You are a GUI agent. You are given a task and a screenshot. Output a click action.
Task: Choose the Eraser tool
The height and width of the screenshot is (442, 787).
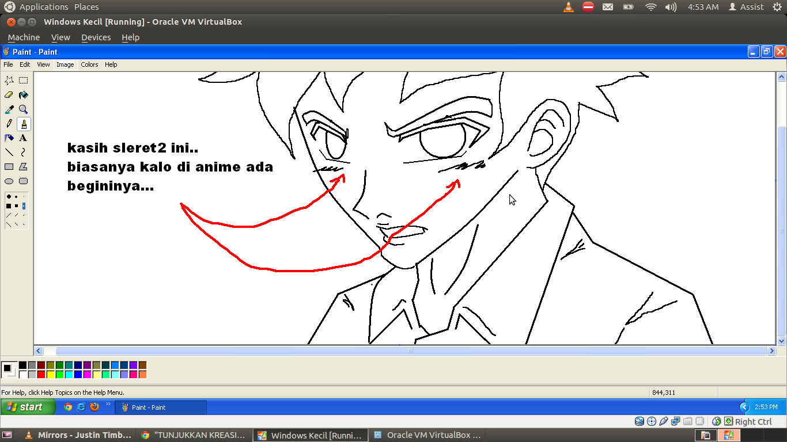pyautogui.click(x=9, y=95)
